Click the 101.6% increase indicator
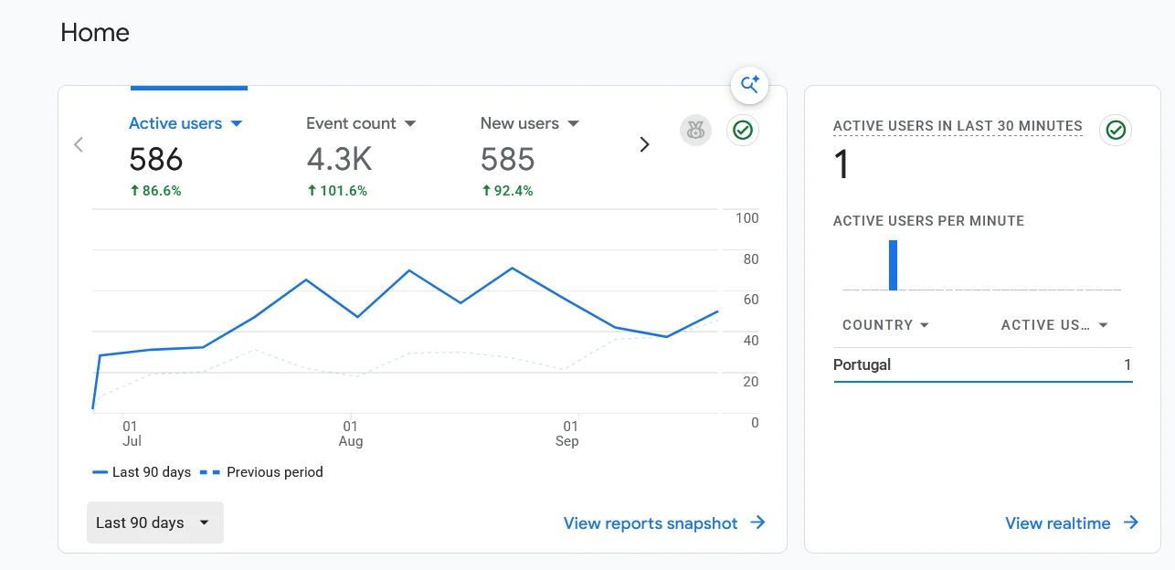Image resolution: width=1175 pixels, height=570 pixels. (x=337, y=191)
